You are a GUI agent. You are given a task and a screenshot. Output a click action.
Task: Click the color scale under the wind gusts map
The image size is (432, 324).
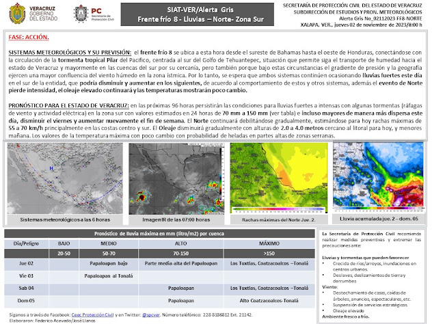278,211
